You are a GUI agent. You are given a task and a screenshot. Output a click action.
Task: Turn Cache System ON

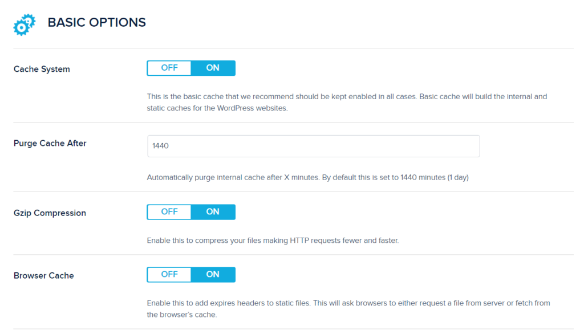click(x=213, y=68)
